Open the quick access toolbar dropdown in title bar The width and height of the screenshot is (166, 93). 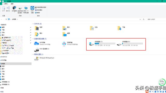5,1
